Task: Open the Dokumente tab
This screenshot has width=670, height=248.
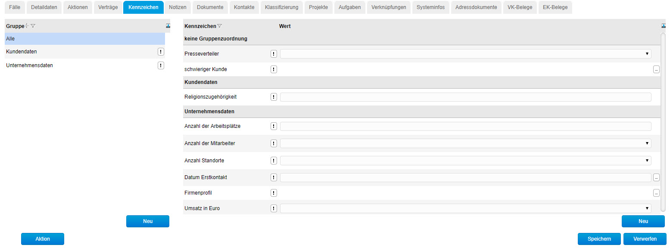Action: click(x=210, y=7)
